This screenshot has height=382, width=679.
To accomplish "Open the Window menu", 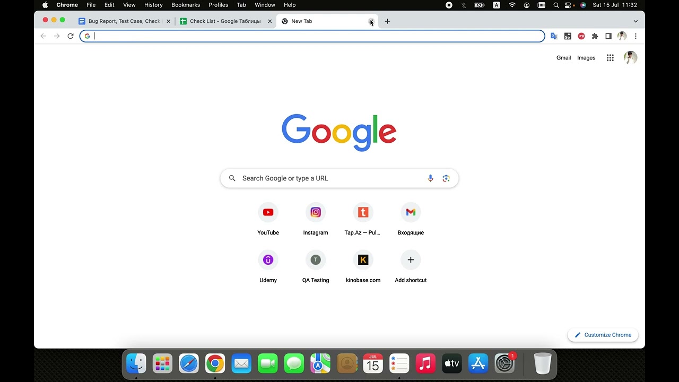I will pyautogui.click(x=265, y=5).
